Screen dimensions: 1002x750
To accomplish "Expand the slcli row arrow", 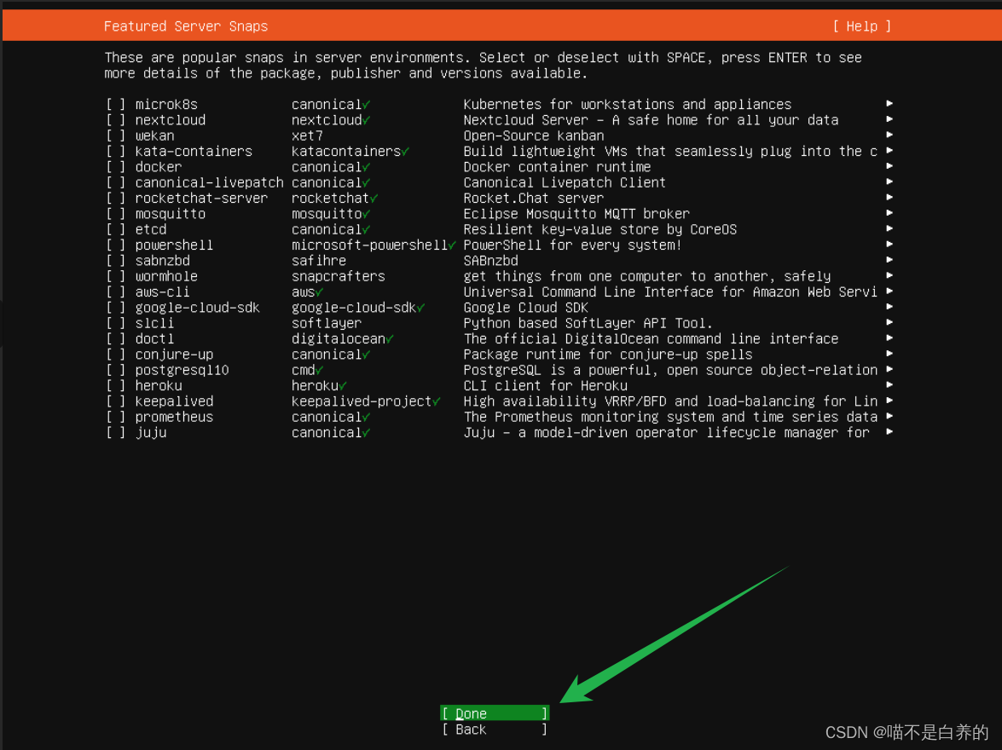I will (889, 323).
